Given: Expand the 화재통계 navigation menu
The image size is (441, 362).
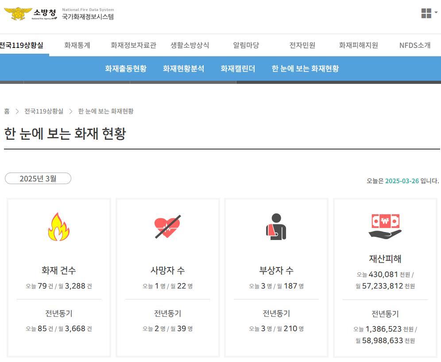Looking at the screenshot, I should pyautogui.click(x=76, y=45).
